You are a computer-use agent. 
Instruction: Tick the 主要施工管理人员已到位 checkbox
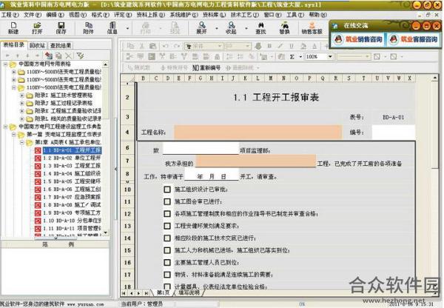(x=167, y=262)
